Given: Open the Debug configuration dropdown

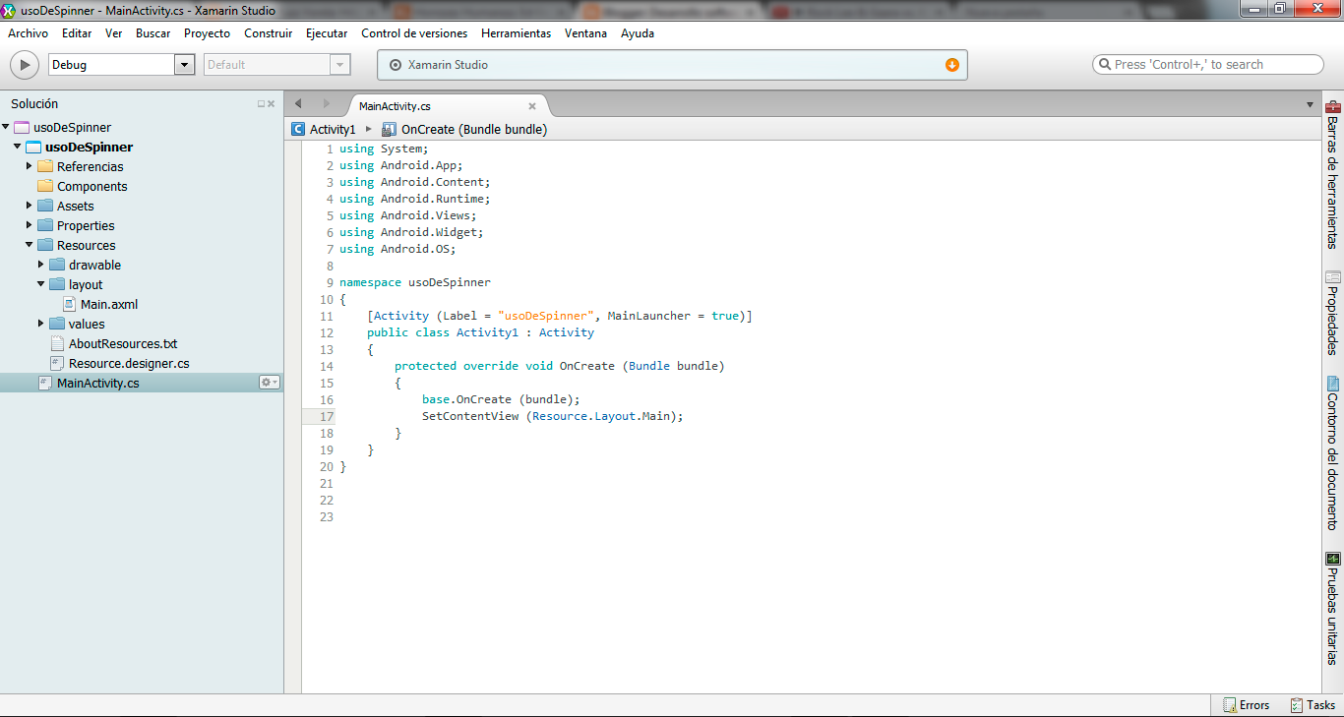Looking at the screenshot, I should click(x=183, y=65).
